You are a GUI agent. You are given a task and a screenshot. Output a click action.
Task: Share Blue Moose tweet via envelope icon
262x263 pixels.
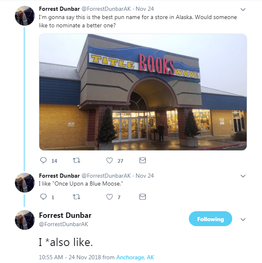[143, 197]
